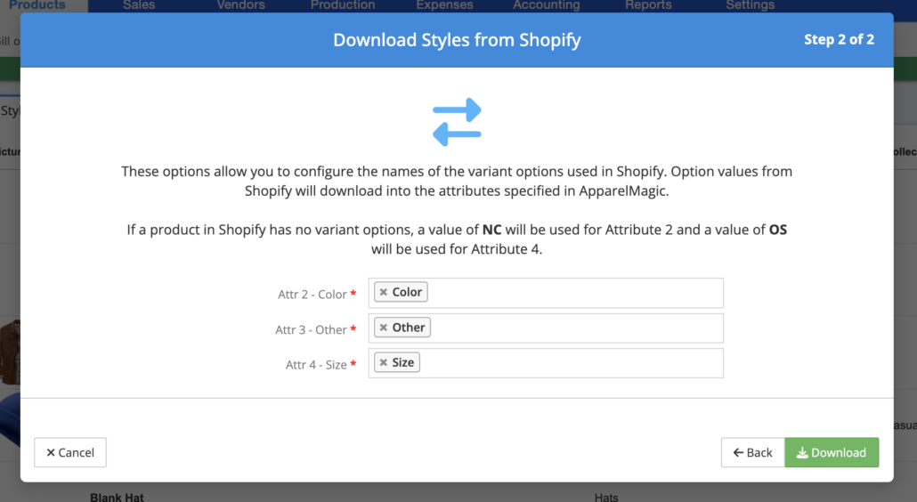The height and width of the screenshot is (502, 917).
Task: Open the Sales menu
Action: [139, 5]
